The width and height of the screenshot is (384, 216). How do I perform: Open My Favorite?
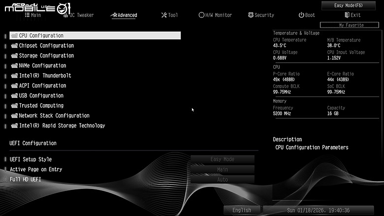coord(350,25)
